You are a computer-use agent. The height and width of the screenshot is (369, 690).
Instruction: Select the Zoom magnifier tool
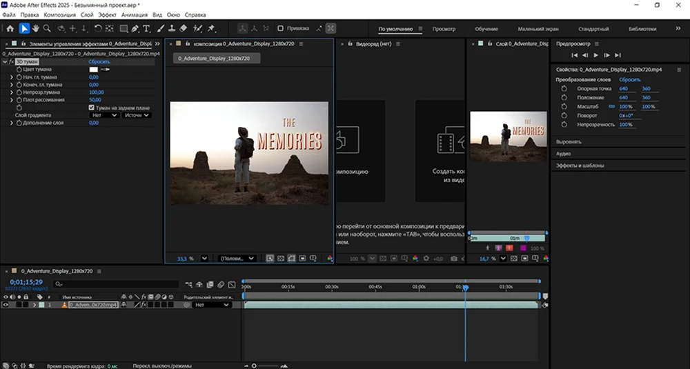[47, 28]
